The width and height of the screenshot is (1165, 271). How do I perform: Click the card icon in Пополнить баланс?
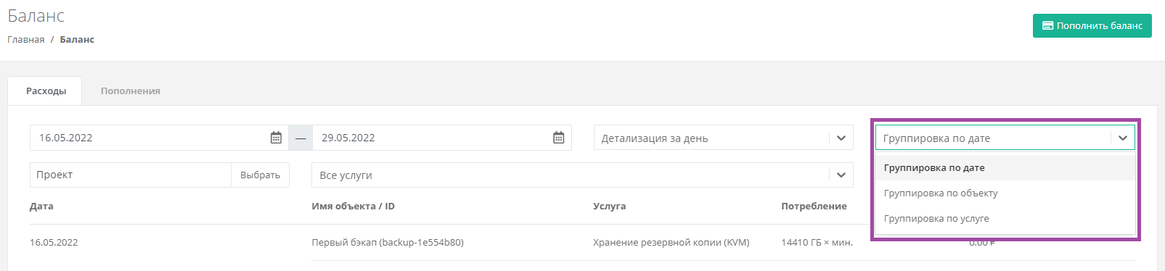coord(1047,25)
